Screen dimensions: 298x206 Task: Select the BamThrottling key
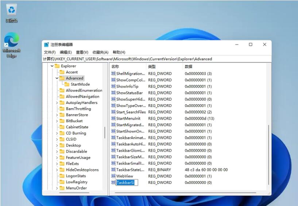[78, 109]
